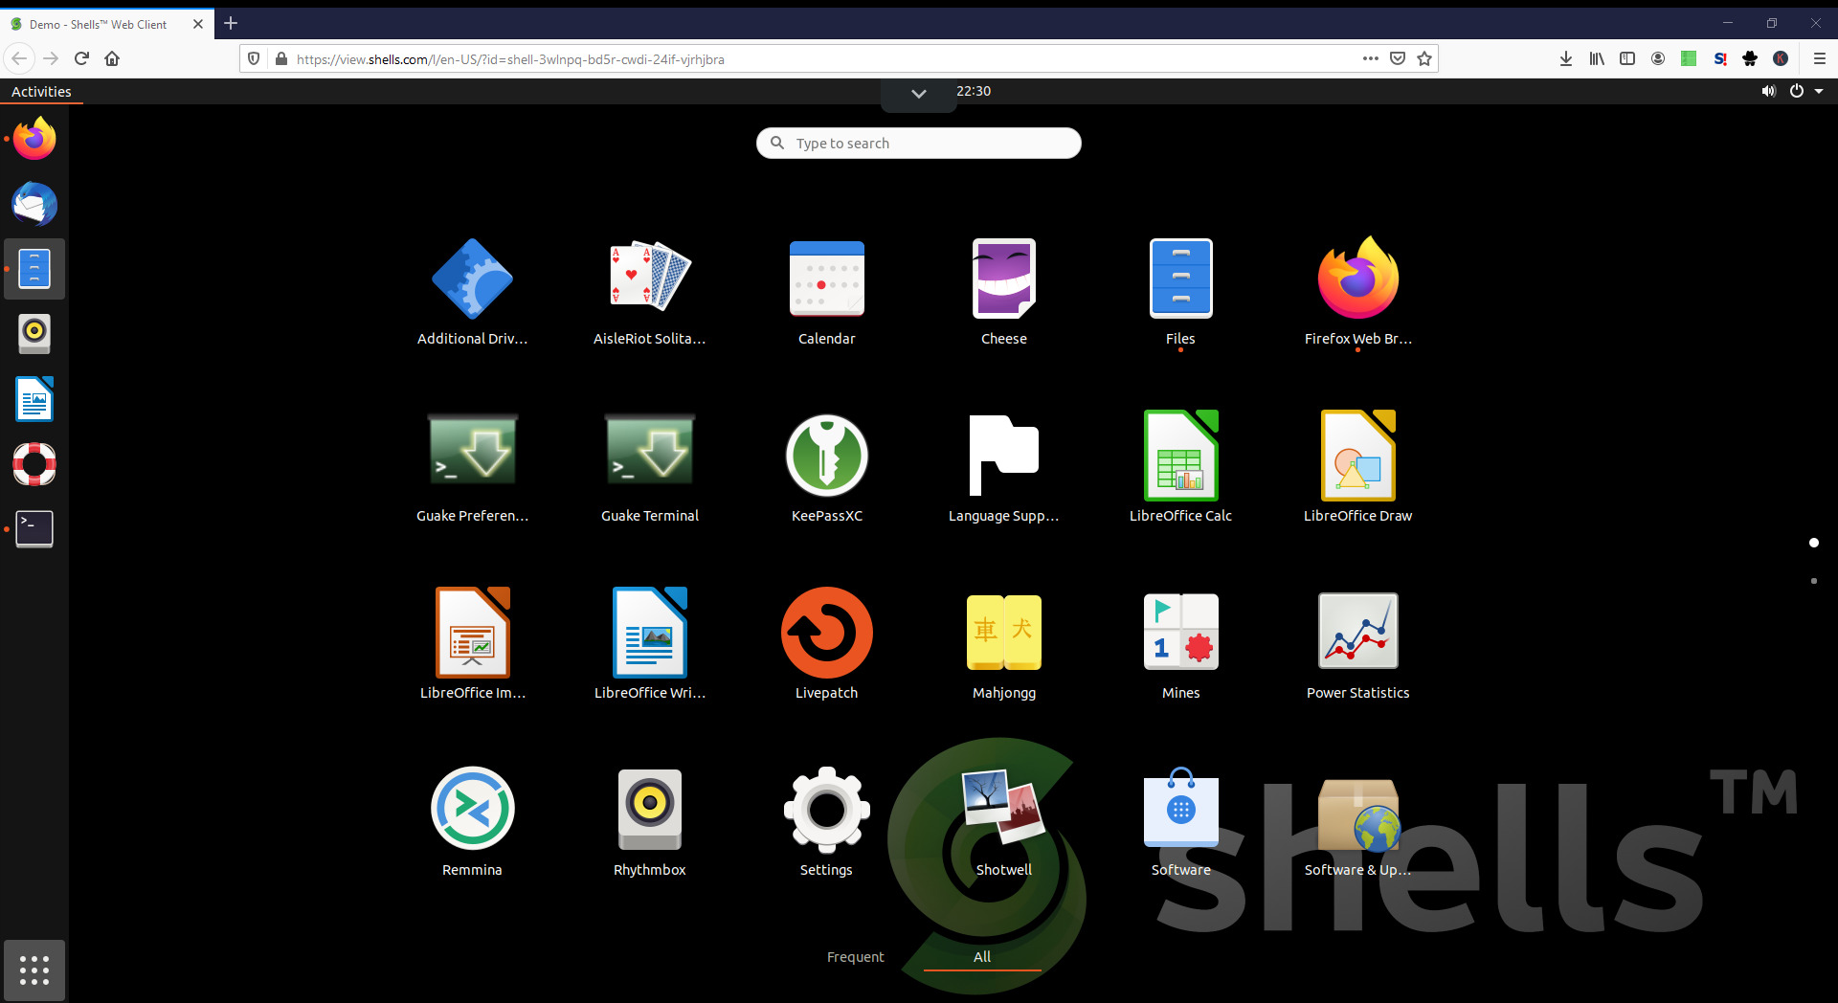The width and height of the screenshot is (1838, 1003).
Task: Open Software & Updates
Action: pyautogui.click(x=1357, y=823)
